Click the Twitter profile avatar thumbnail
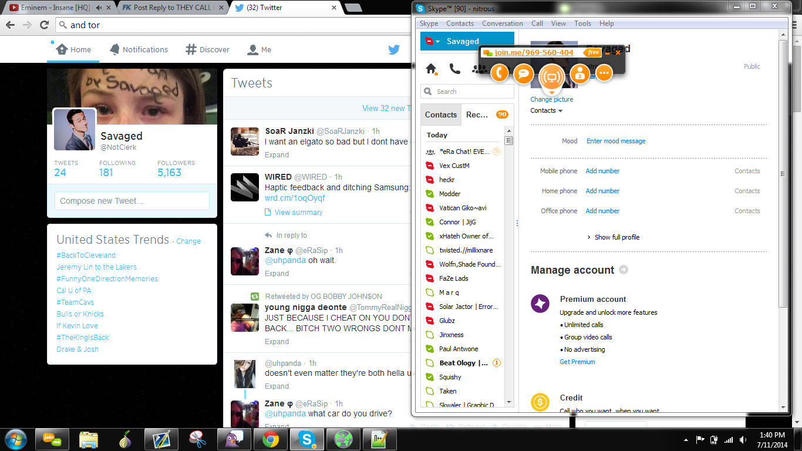 [x=75, y=129]
